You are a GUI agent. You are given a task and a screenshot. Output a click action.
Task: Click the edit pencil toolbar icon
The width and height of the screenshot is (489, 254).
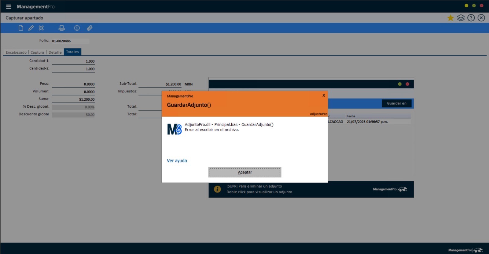pos(31,28)
